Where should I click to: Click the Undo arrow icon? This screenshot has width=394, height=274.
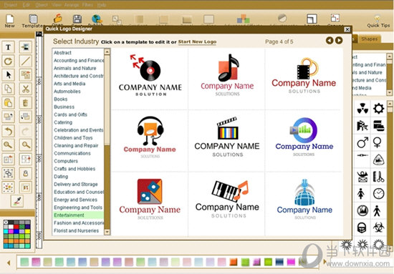[x=9, y=131]
